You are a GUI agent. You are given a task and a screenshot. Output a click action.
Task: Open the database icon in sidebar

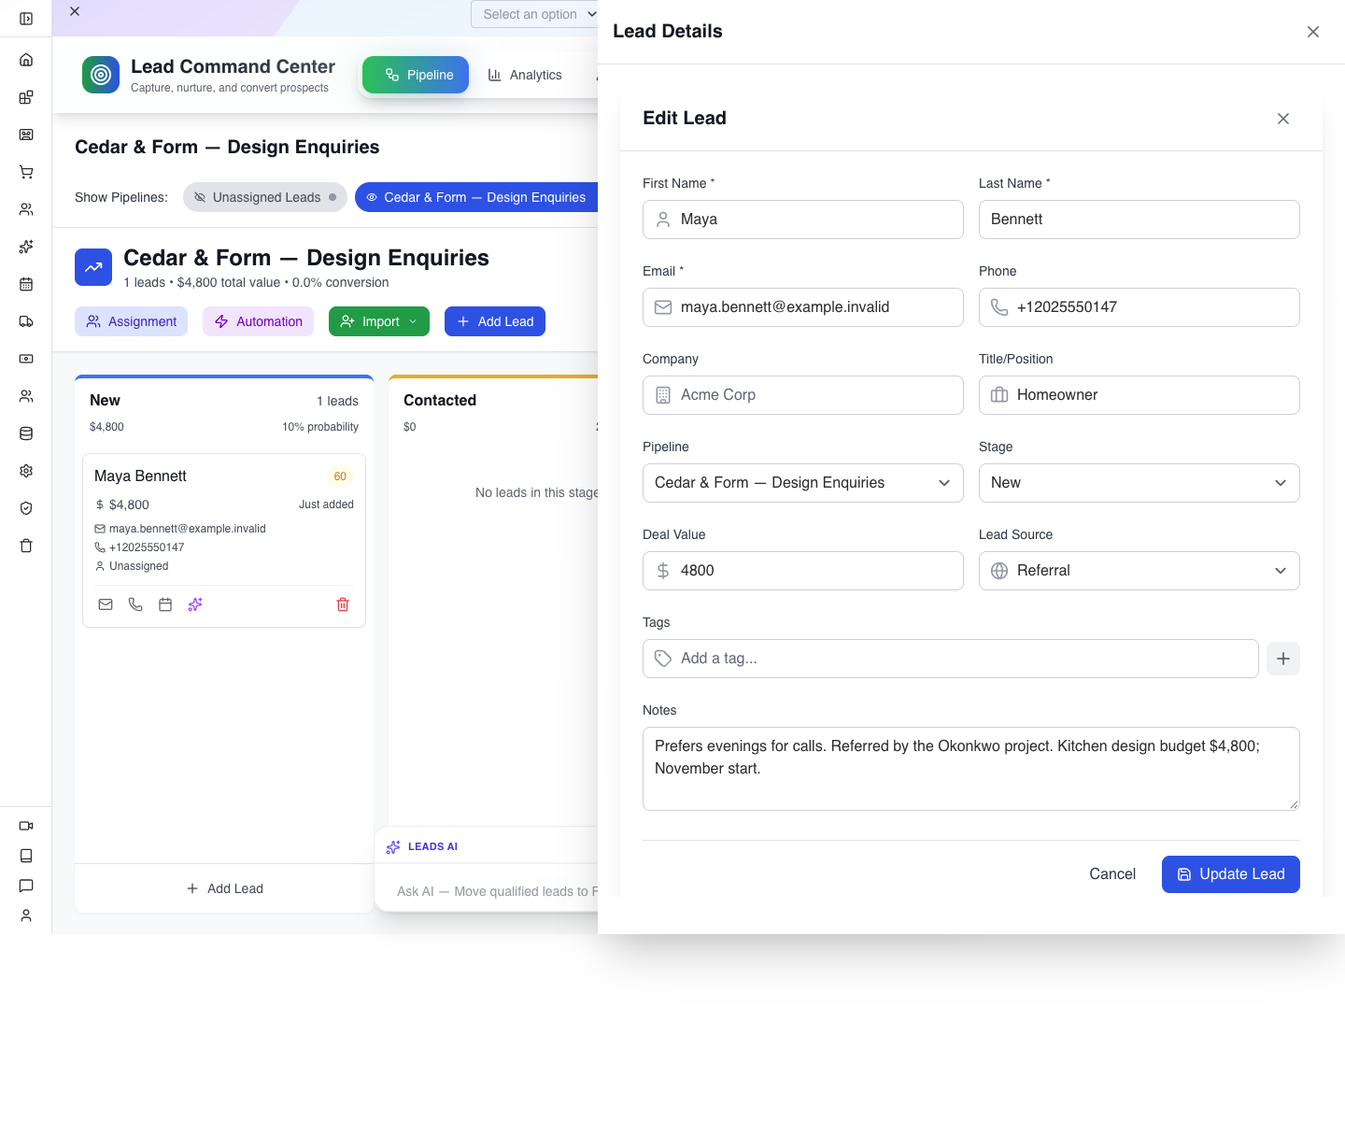point(26,433)
